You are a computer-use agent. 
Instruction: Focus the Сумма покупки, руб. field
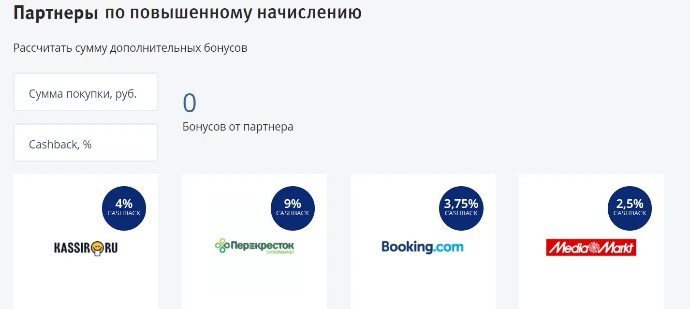pyautogui.click(x=86, y=92)
